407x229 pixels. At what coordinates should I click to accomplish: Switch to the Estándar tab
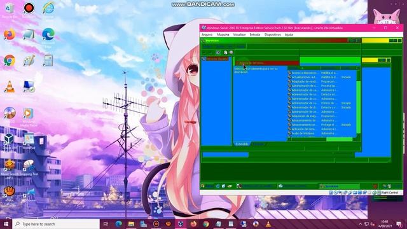(x=258, y=144)
